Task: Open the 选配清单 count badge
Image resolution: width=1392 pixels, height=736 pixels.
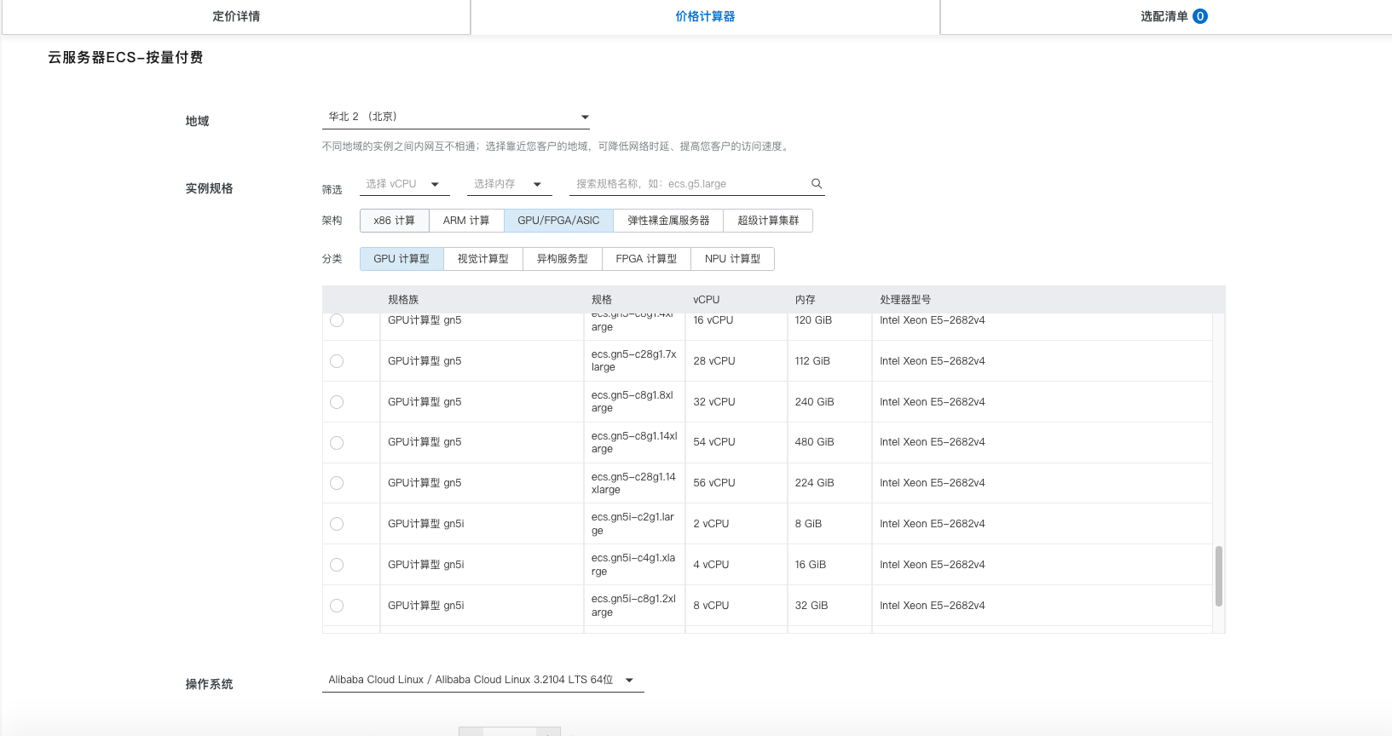Action: [1200, 16]
